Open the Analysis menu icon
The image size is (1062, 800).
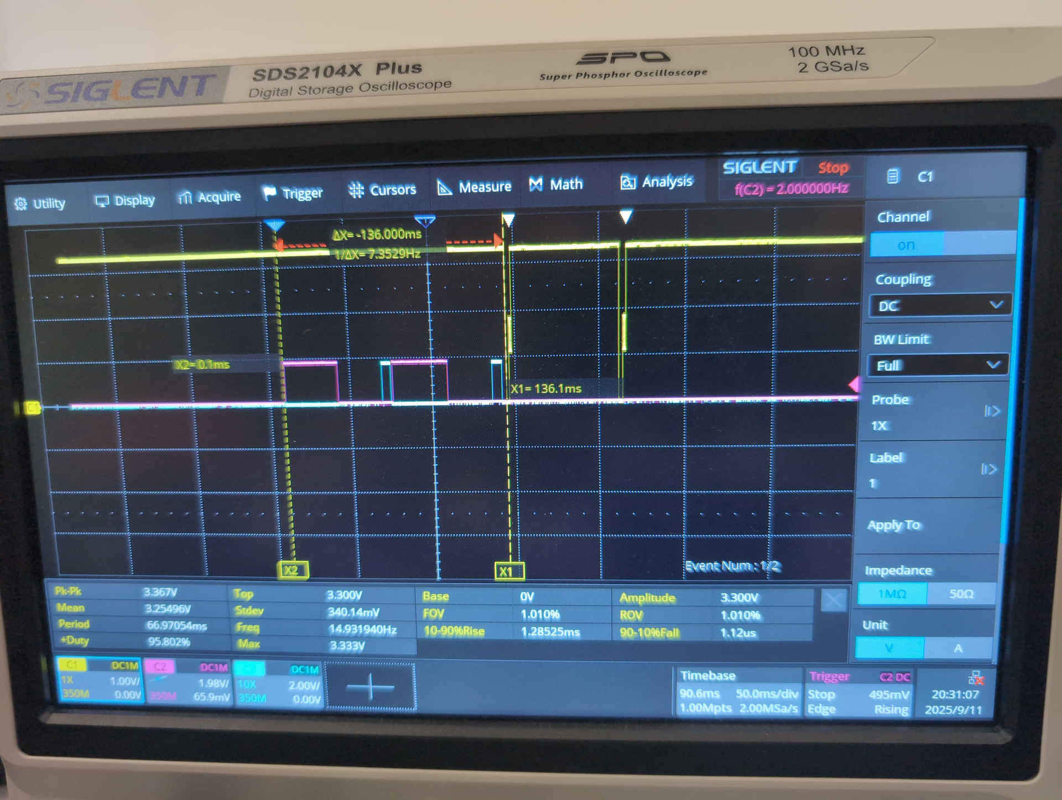tap(628, 182)
